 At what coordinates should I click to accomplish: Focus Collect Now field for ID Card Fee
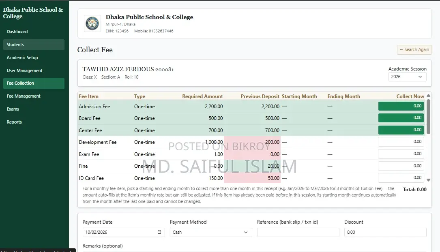(x=401, y=178)
